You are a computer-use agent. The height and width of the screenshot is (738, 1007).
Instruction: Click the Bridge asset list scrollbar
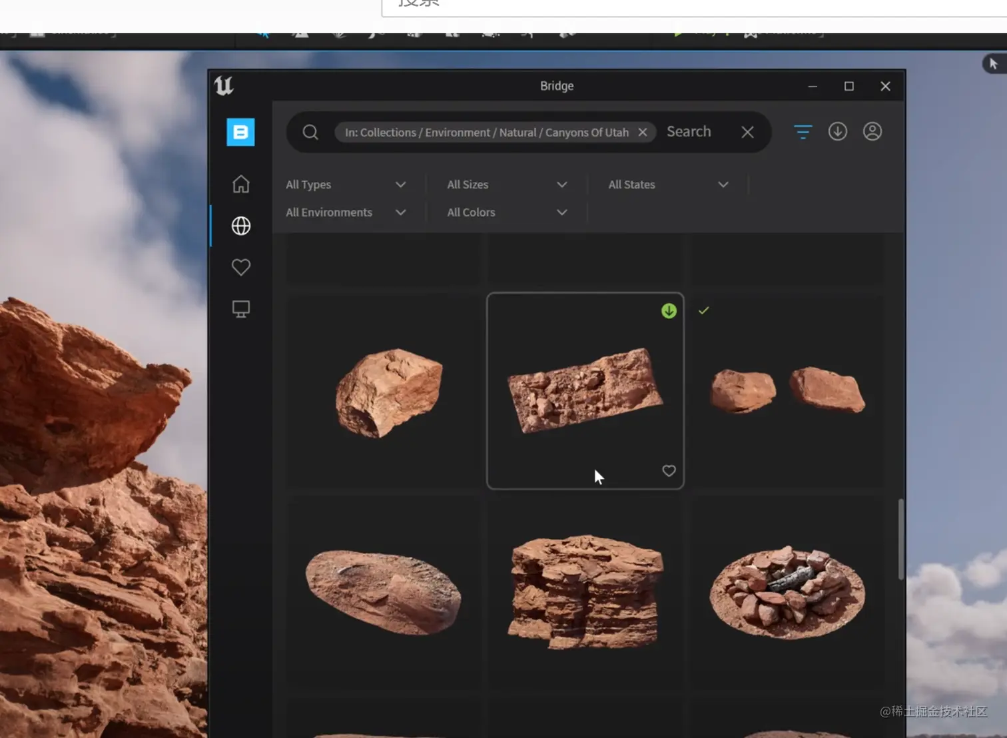click(900, 539)
